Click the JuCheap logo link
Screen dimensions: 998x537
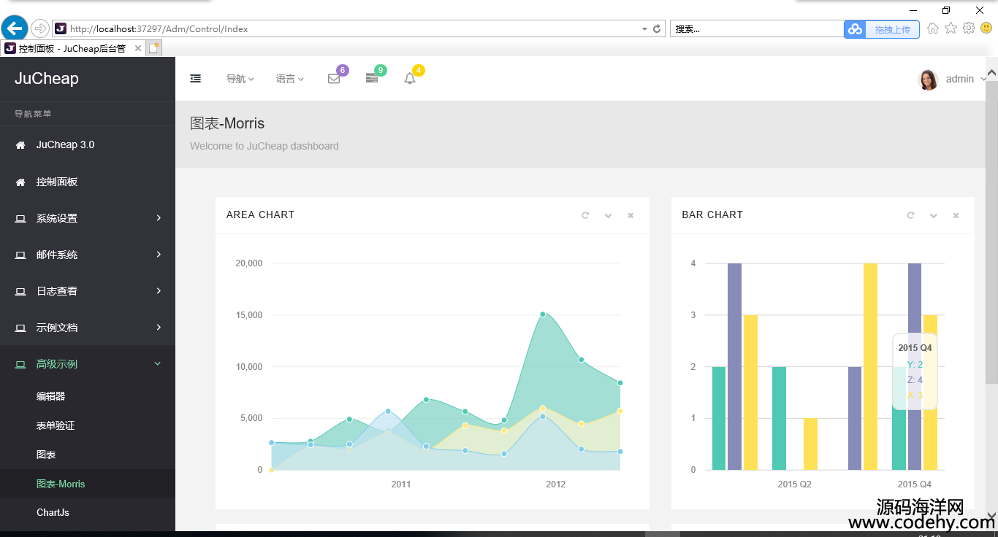point(47,79)
